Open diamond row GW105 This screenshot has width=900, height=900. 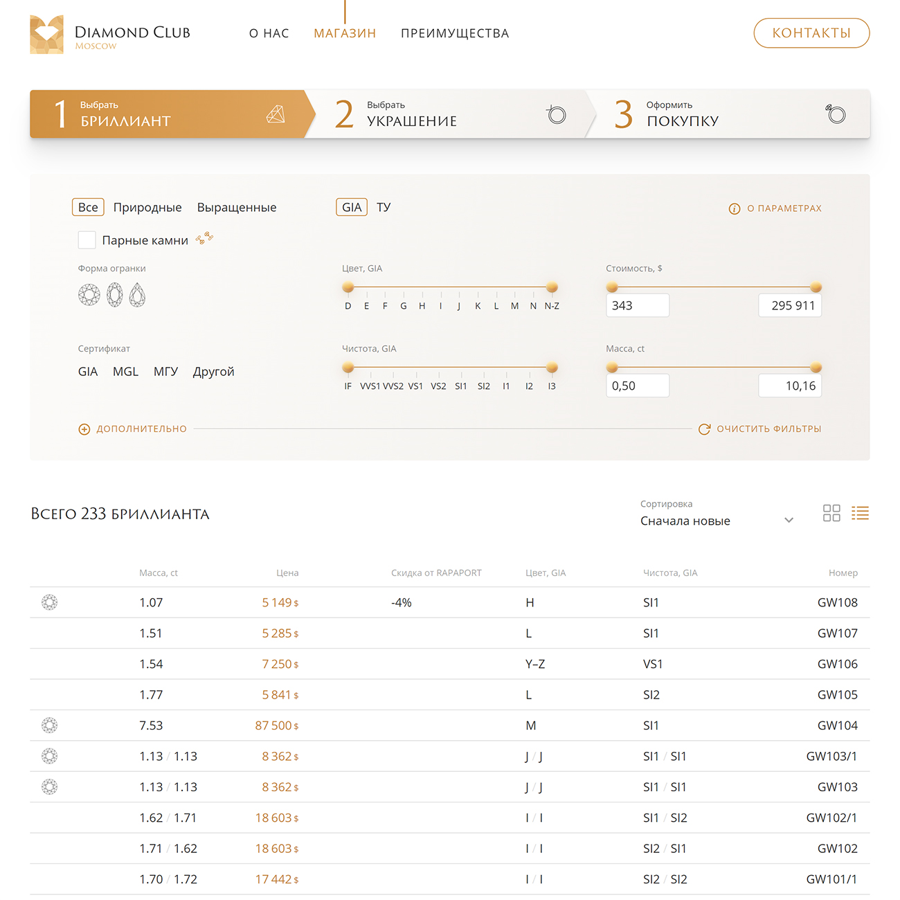pos(450,694)
